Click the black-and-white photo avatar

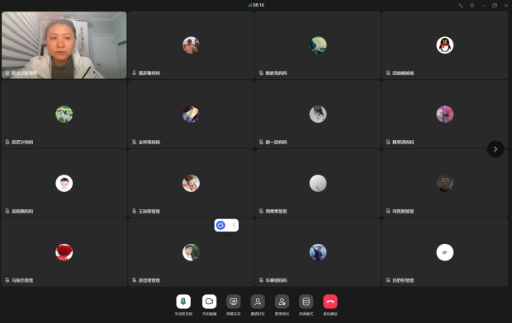318,114
